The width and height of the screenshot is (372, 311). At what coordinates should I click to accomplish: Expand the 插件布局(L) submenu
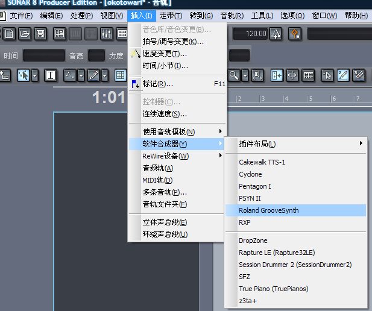coord(295,144)
